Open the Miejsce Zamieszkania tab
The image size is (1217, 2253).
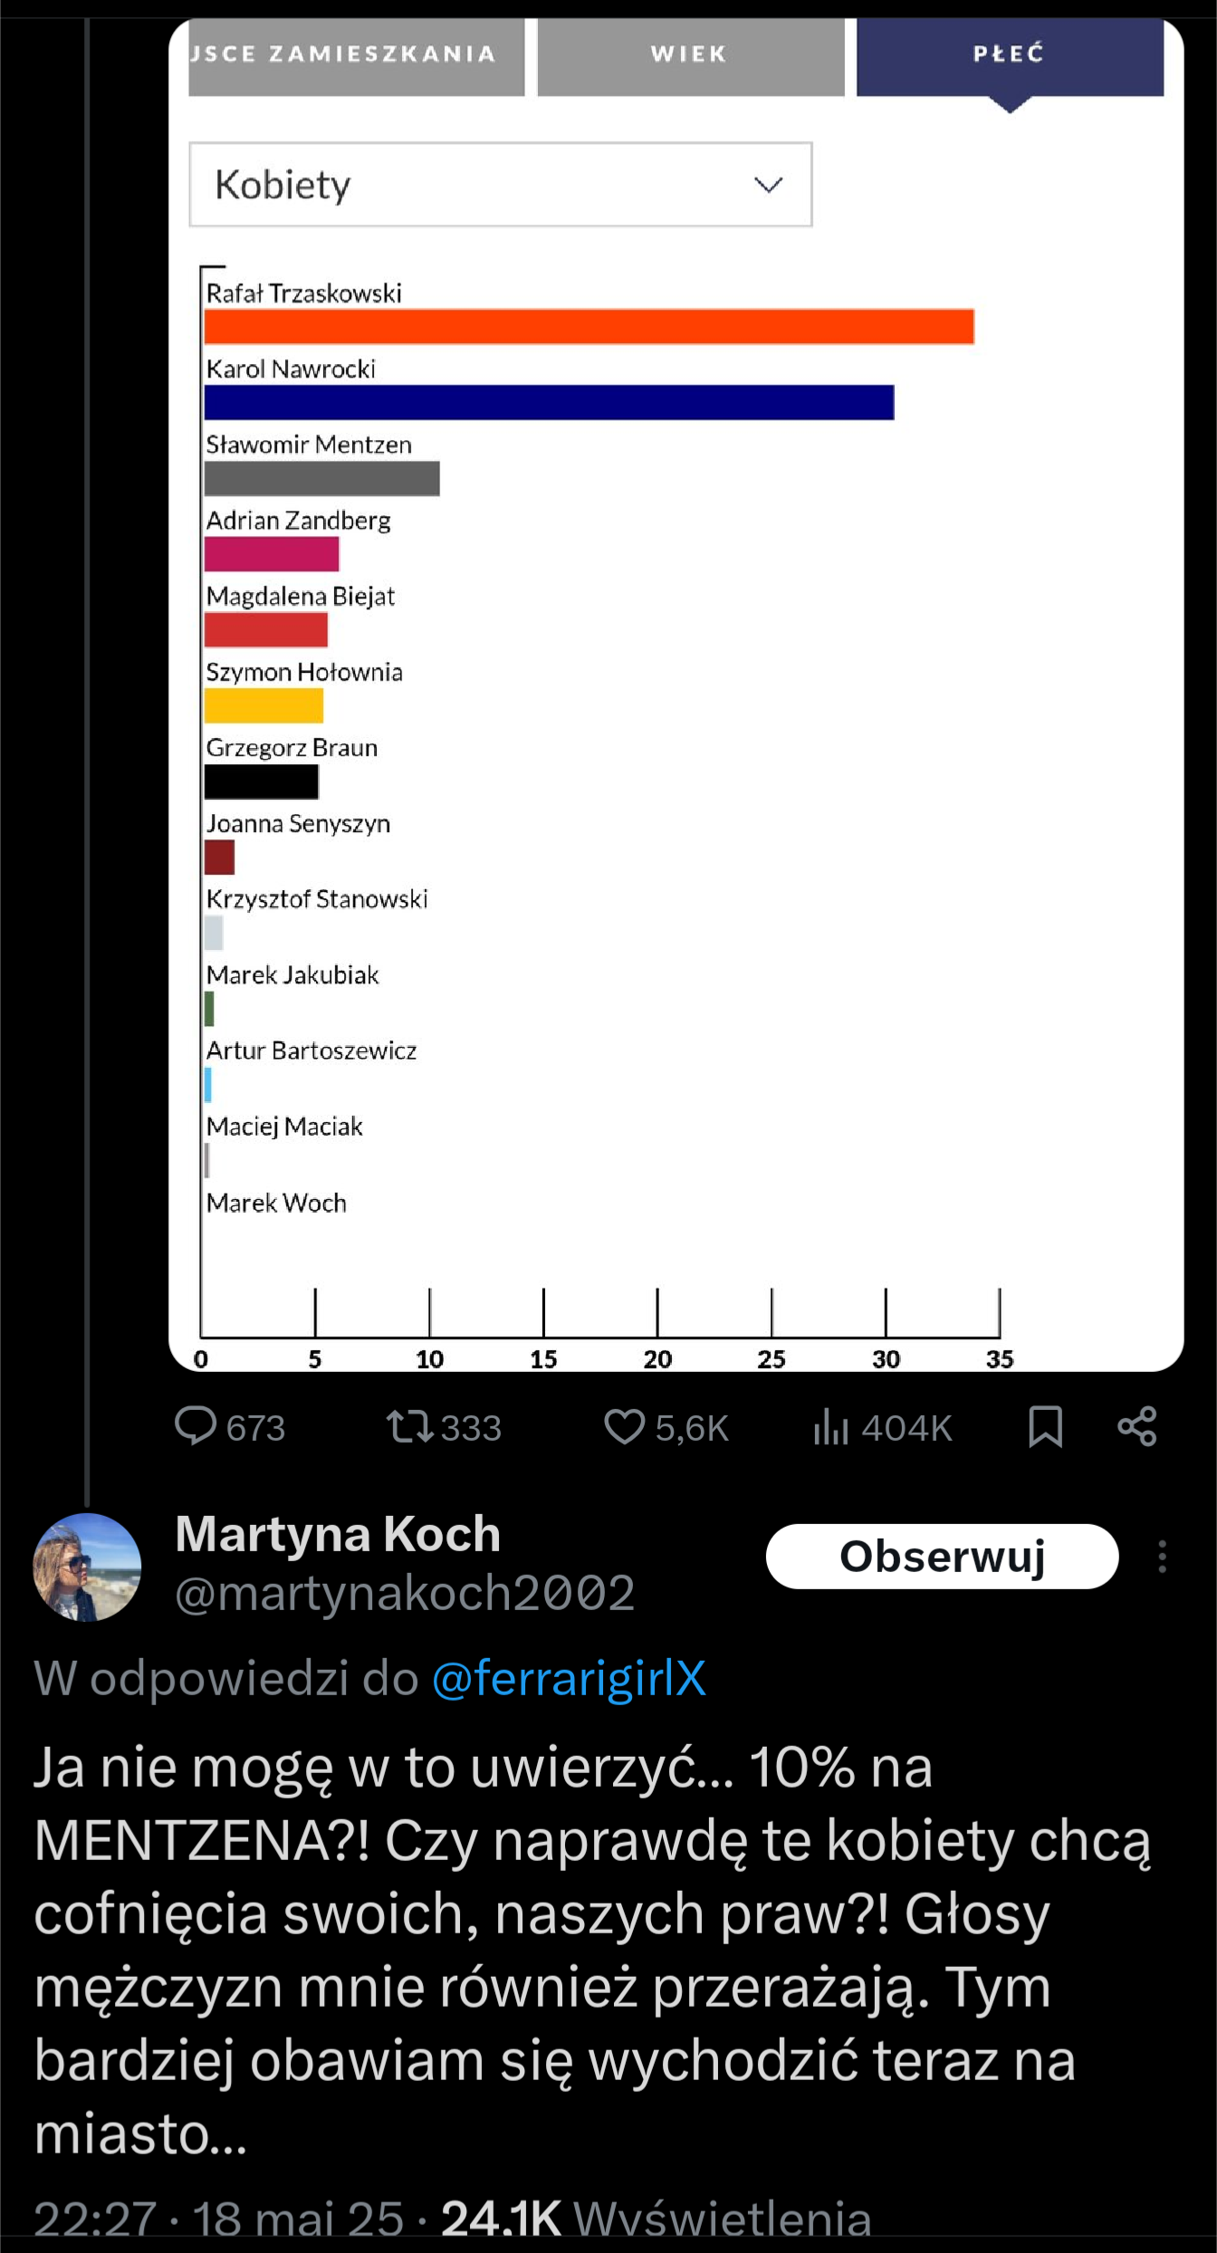pyautogui.click(x=356, y=54)
